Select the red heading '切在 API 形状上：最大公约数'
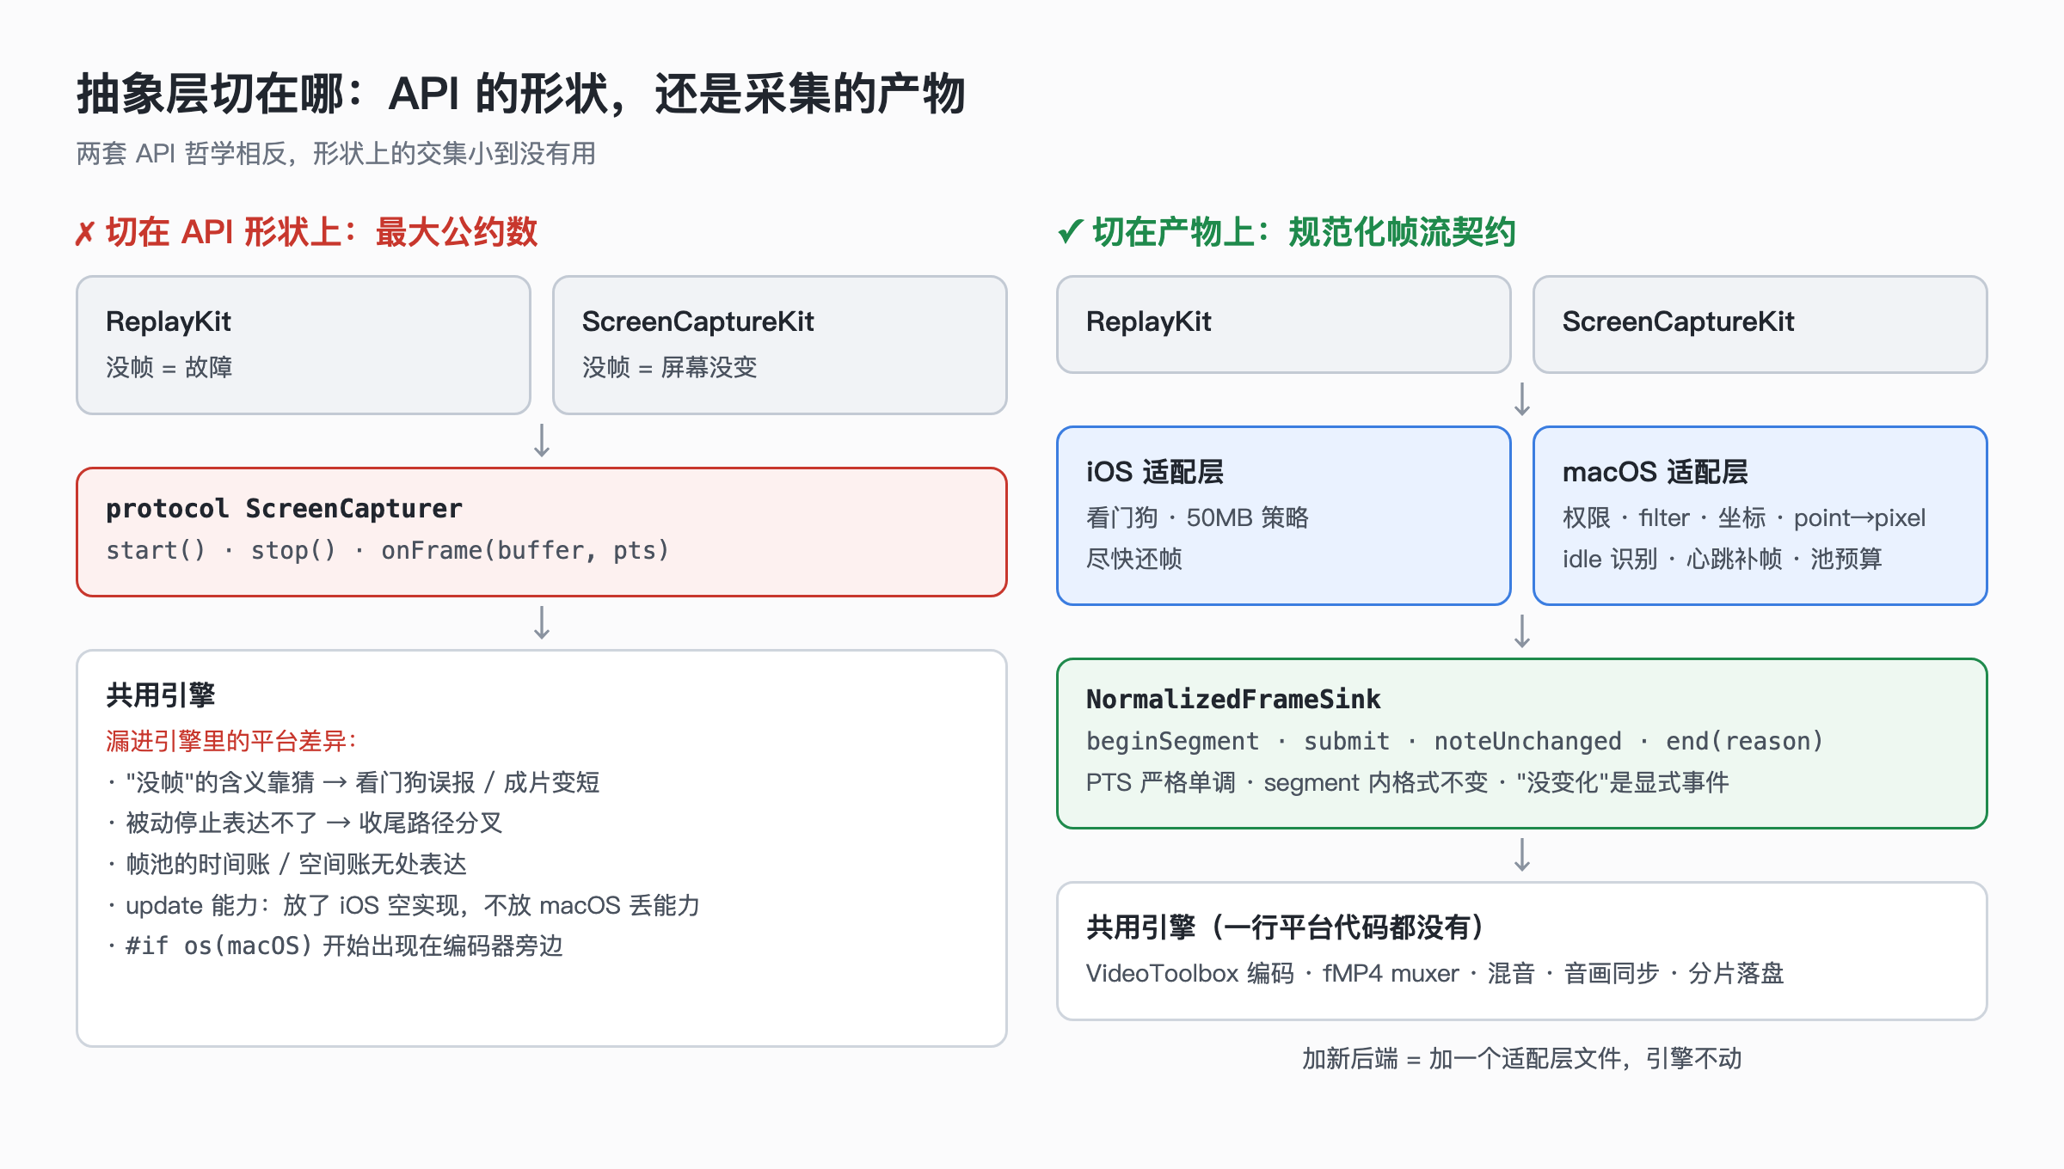 click(x=322, y=232)
